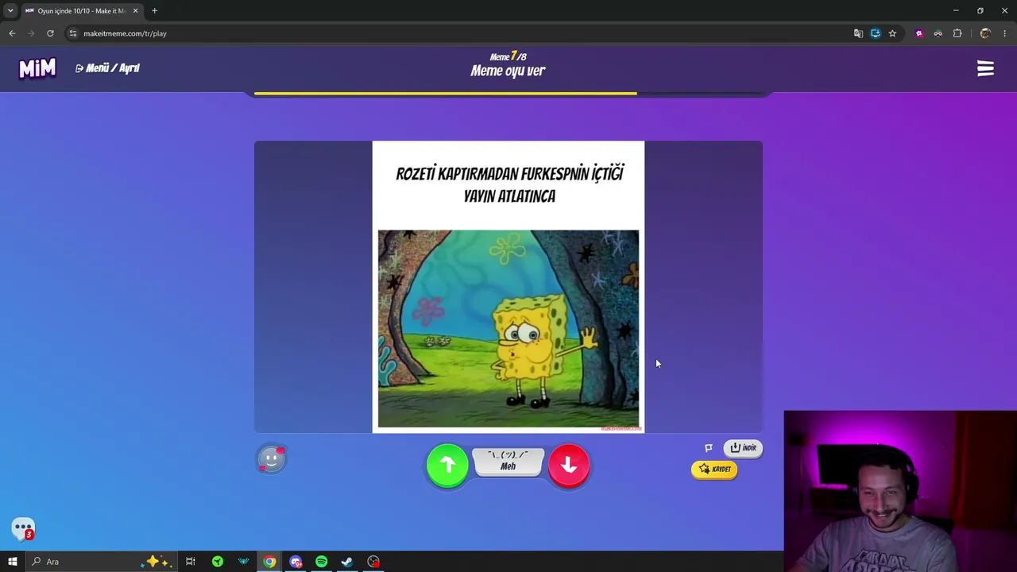Download the meme using İndir
The image size is (1017, 572).
(x=744, y=448)
